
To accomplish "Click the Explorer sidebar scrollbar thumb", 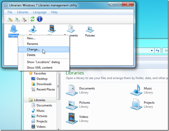I will pos(58,86).
